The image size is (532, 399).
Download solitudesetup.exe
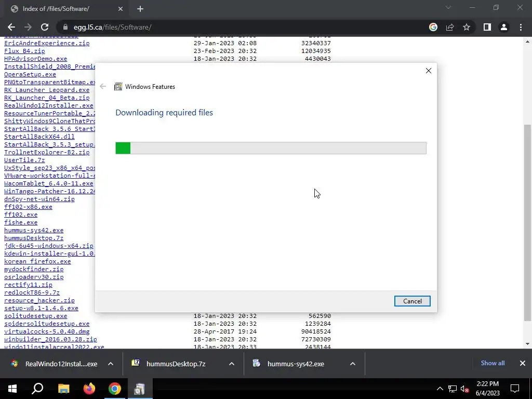click(36, 316)
